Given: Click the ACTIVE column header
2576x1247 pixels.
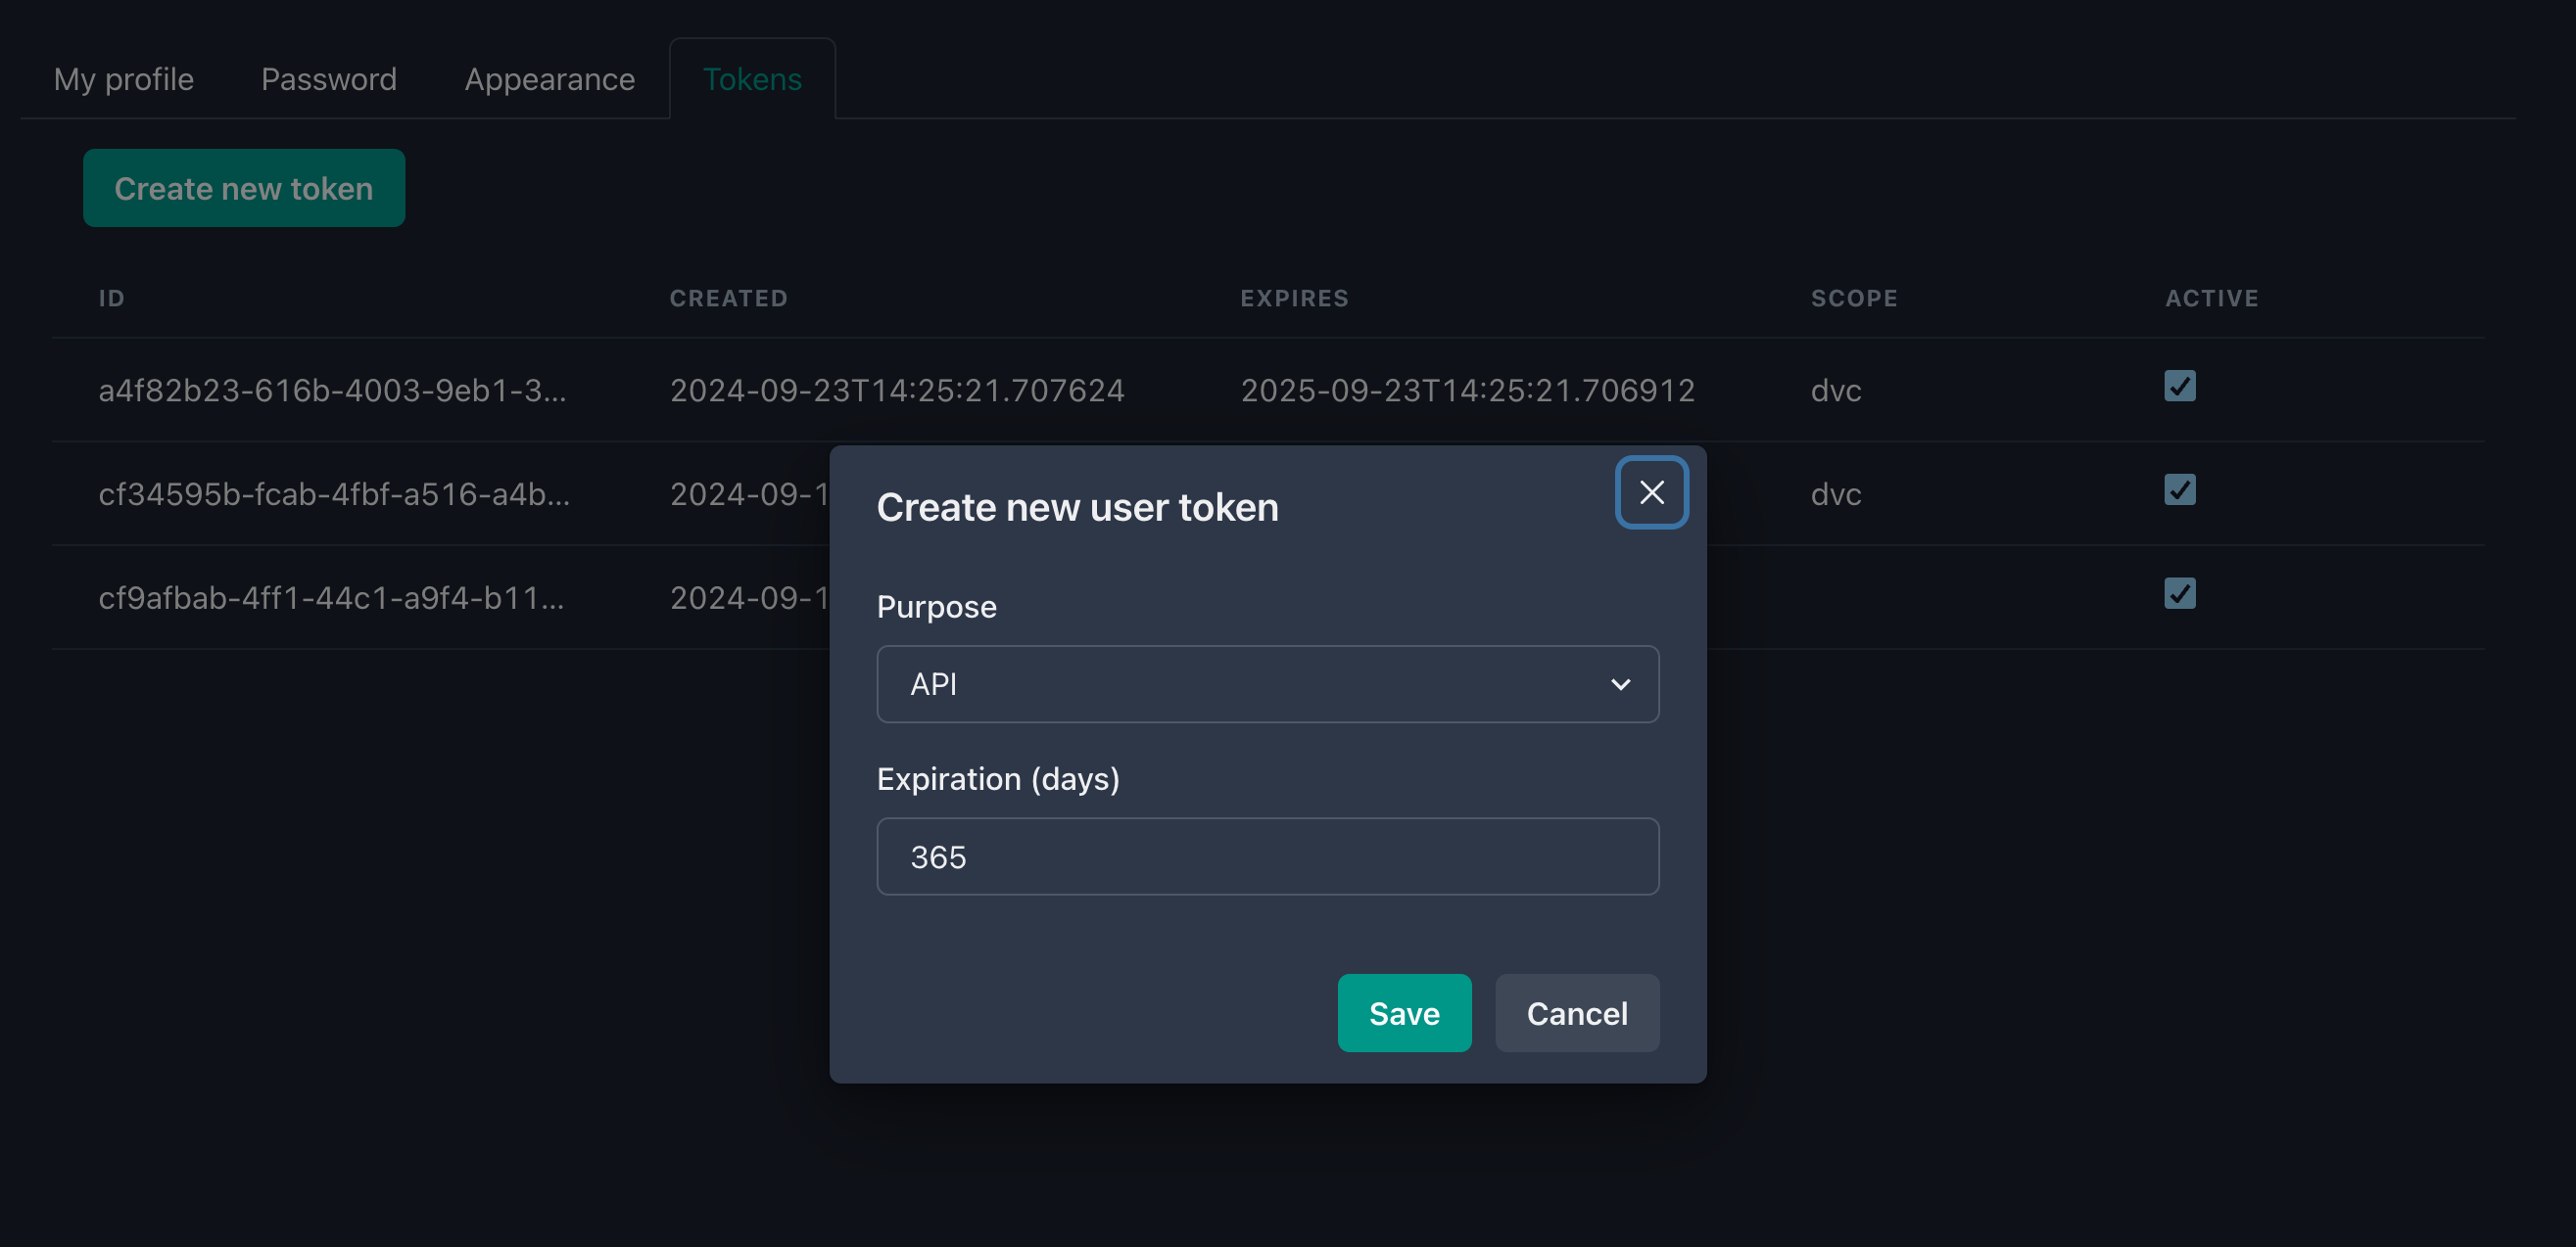Looking at the screenshot, I should point(2212,298).
